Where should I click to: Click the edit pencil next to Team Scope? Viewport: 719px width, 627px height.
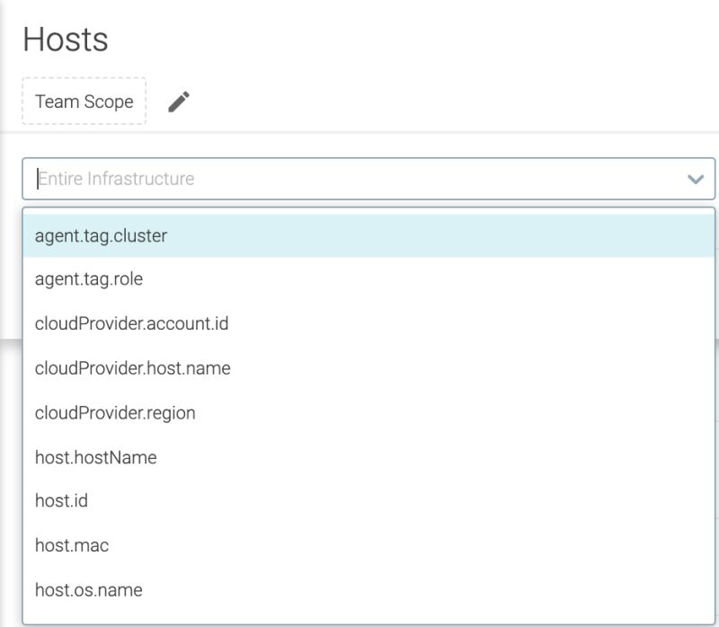coord(177,102)
